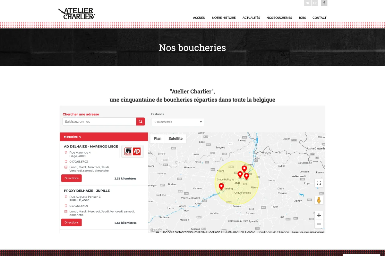Zoom in on the map
This screenshot has width=385, height=256.
click(x=319, y=215)
